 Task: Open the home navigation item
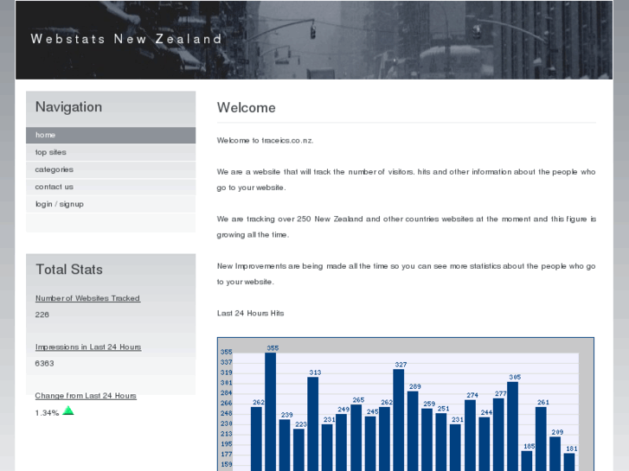pos(111,135)
